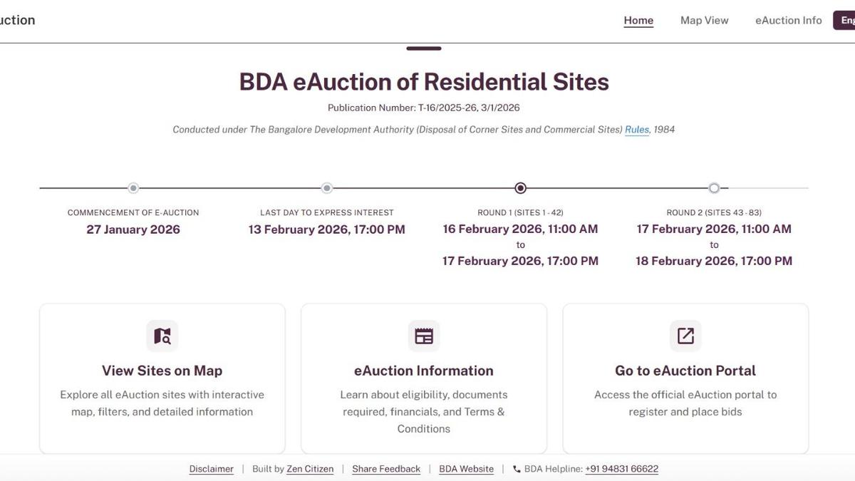Switch to Map View in navigation
Image resolution: width=855 pixels, height=481 pixels.
pos(704,21)
